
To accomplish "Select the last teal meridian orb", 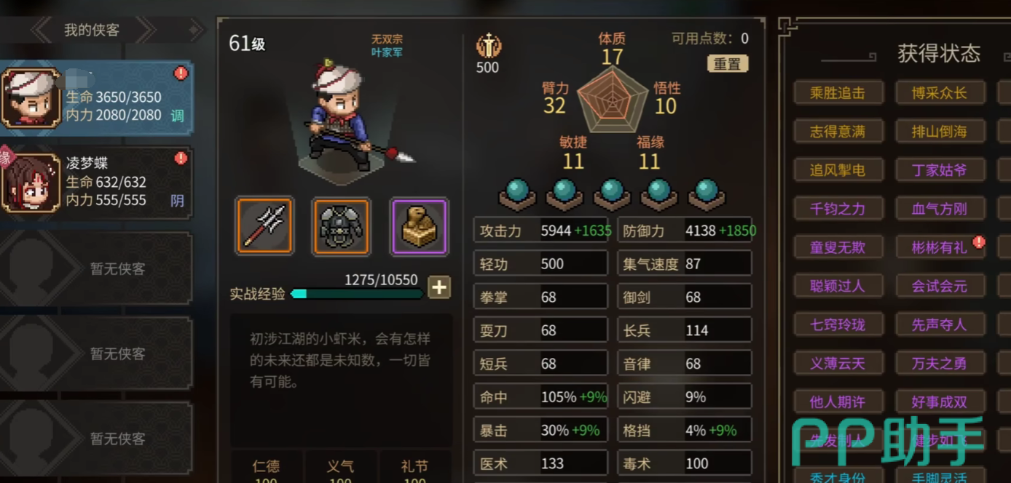I will pos(707,194).
